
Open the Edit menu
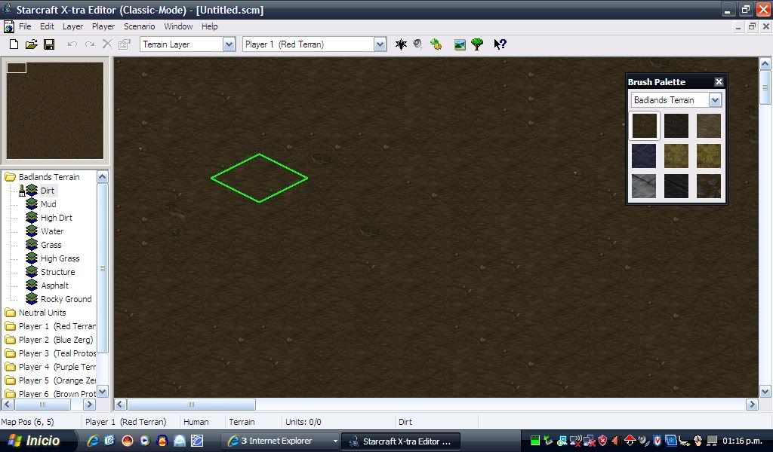47,26
